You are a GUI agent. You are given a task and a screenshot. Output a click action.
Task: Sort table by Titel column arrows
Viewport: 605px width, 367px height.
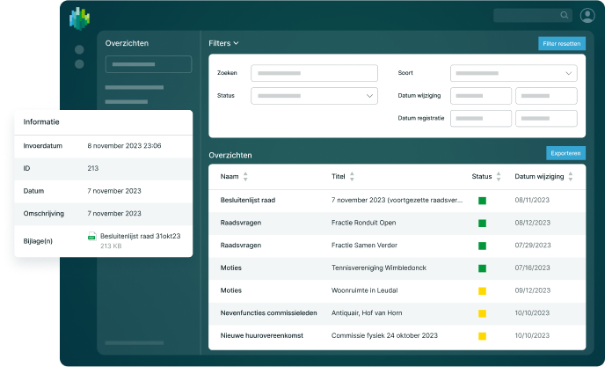(x=352, y=177)
